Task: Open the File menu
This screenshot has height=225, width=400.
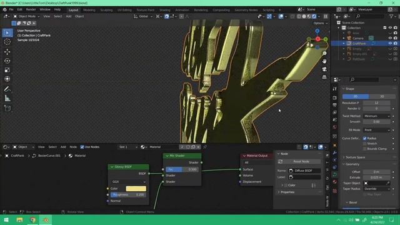Action: click(x=11, y=9)
